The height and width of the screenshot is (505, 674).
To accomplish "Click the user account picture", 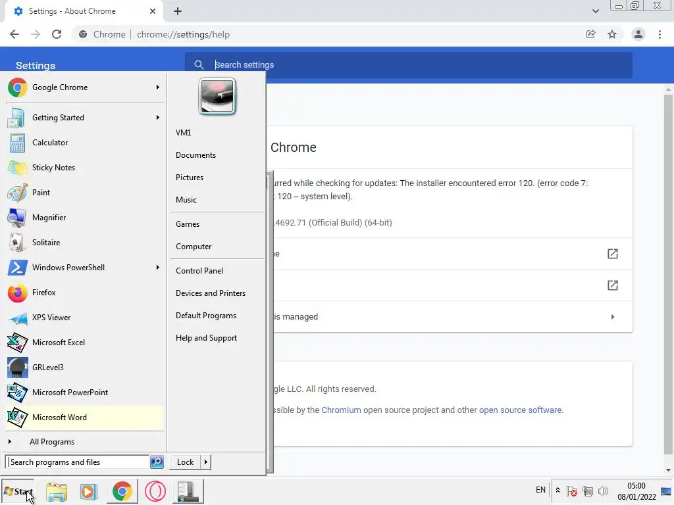I will click(x=217, y=96).
